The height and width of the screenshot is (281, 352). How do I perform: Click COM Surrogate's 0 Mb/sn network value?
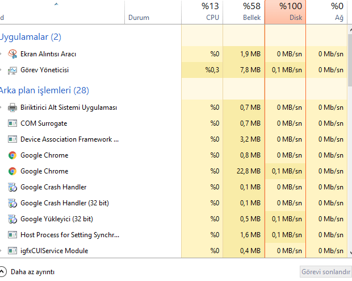[x=331, y=123]
